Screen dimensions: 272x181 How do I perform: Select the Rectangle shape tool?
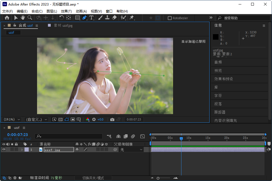pyautogui.click(x=77, y=18)
